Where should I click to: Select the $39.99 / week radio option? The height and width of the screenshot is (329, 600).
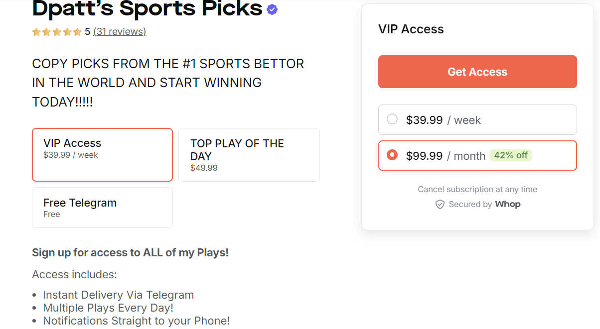click(393, 119)
